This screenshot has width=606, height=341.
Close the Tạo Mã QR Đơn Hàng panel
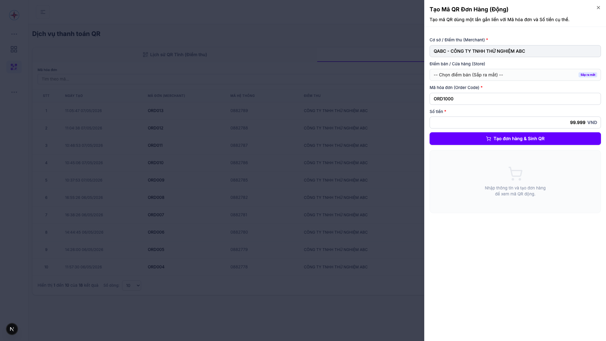598,8
